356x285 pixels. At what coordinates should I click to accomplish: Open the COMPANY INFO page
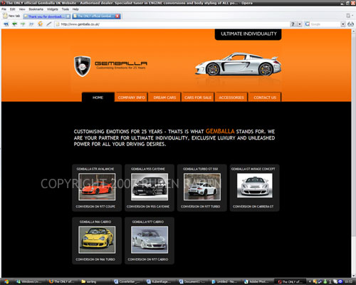coord(131,98)
